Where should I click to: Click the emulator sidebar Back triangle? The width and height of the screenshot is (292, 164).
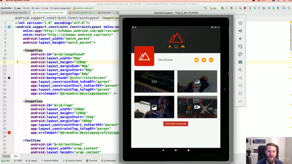pyautogui.click(x=240, y=78)
